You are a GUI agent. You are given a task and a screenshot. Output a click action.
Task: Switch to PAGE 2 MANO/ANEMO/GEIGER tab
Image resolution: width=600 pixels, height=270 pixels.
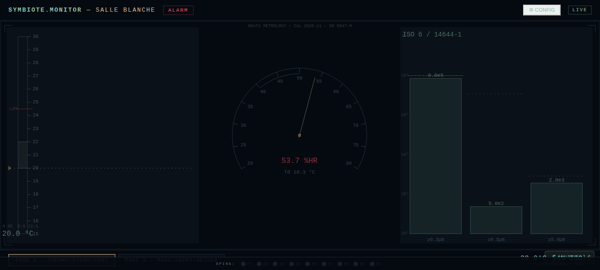171,260
